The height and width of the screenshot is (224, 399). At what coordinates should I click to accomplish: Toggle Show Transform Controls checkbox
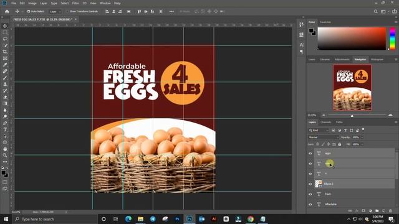click(67, 11)
